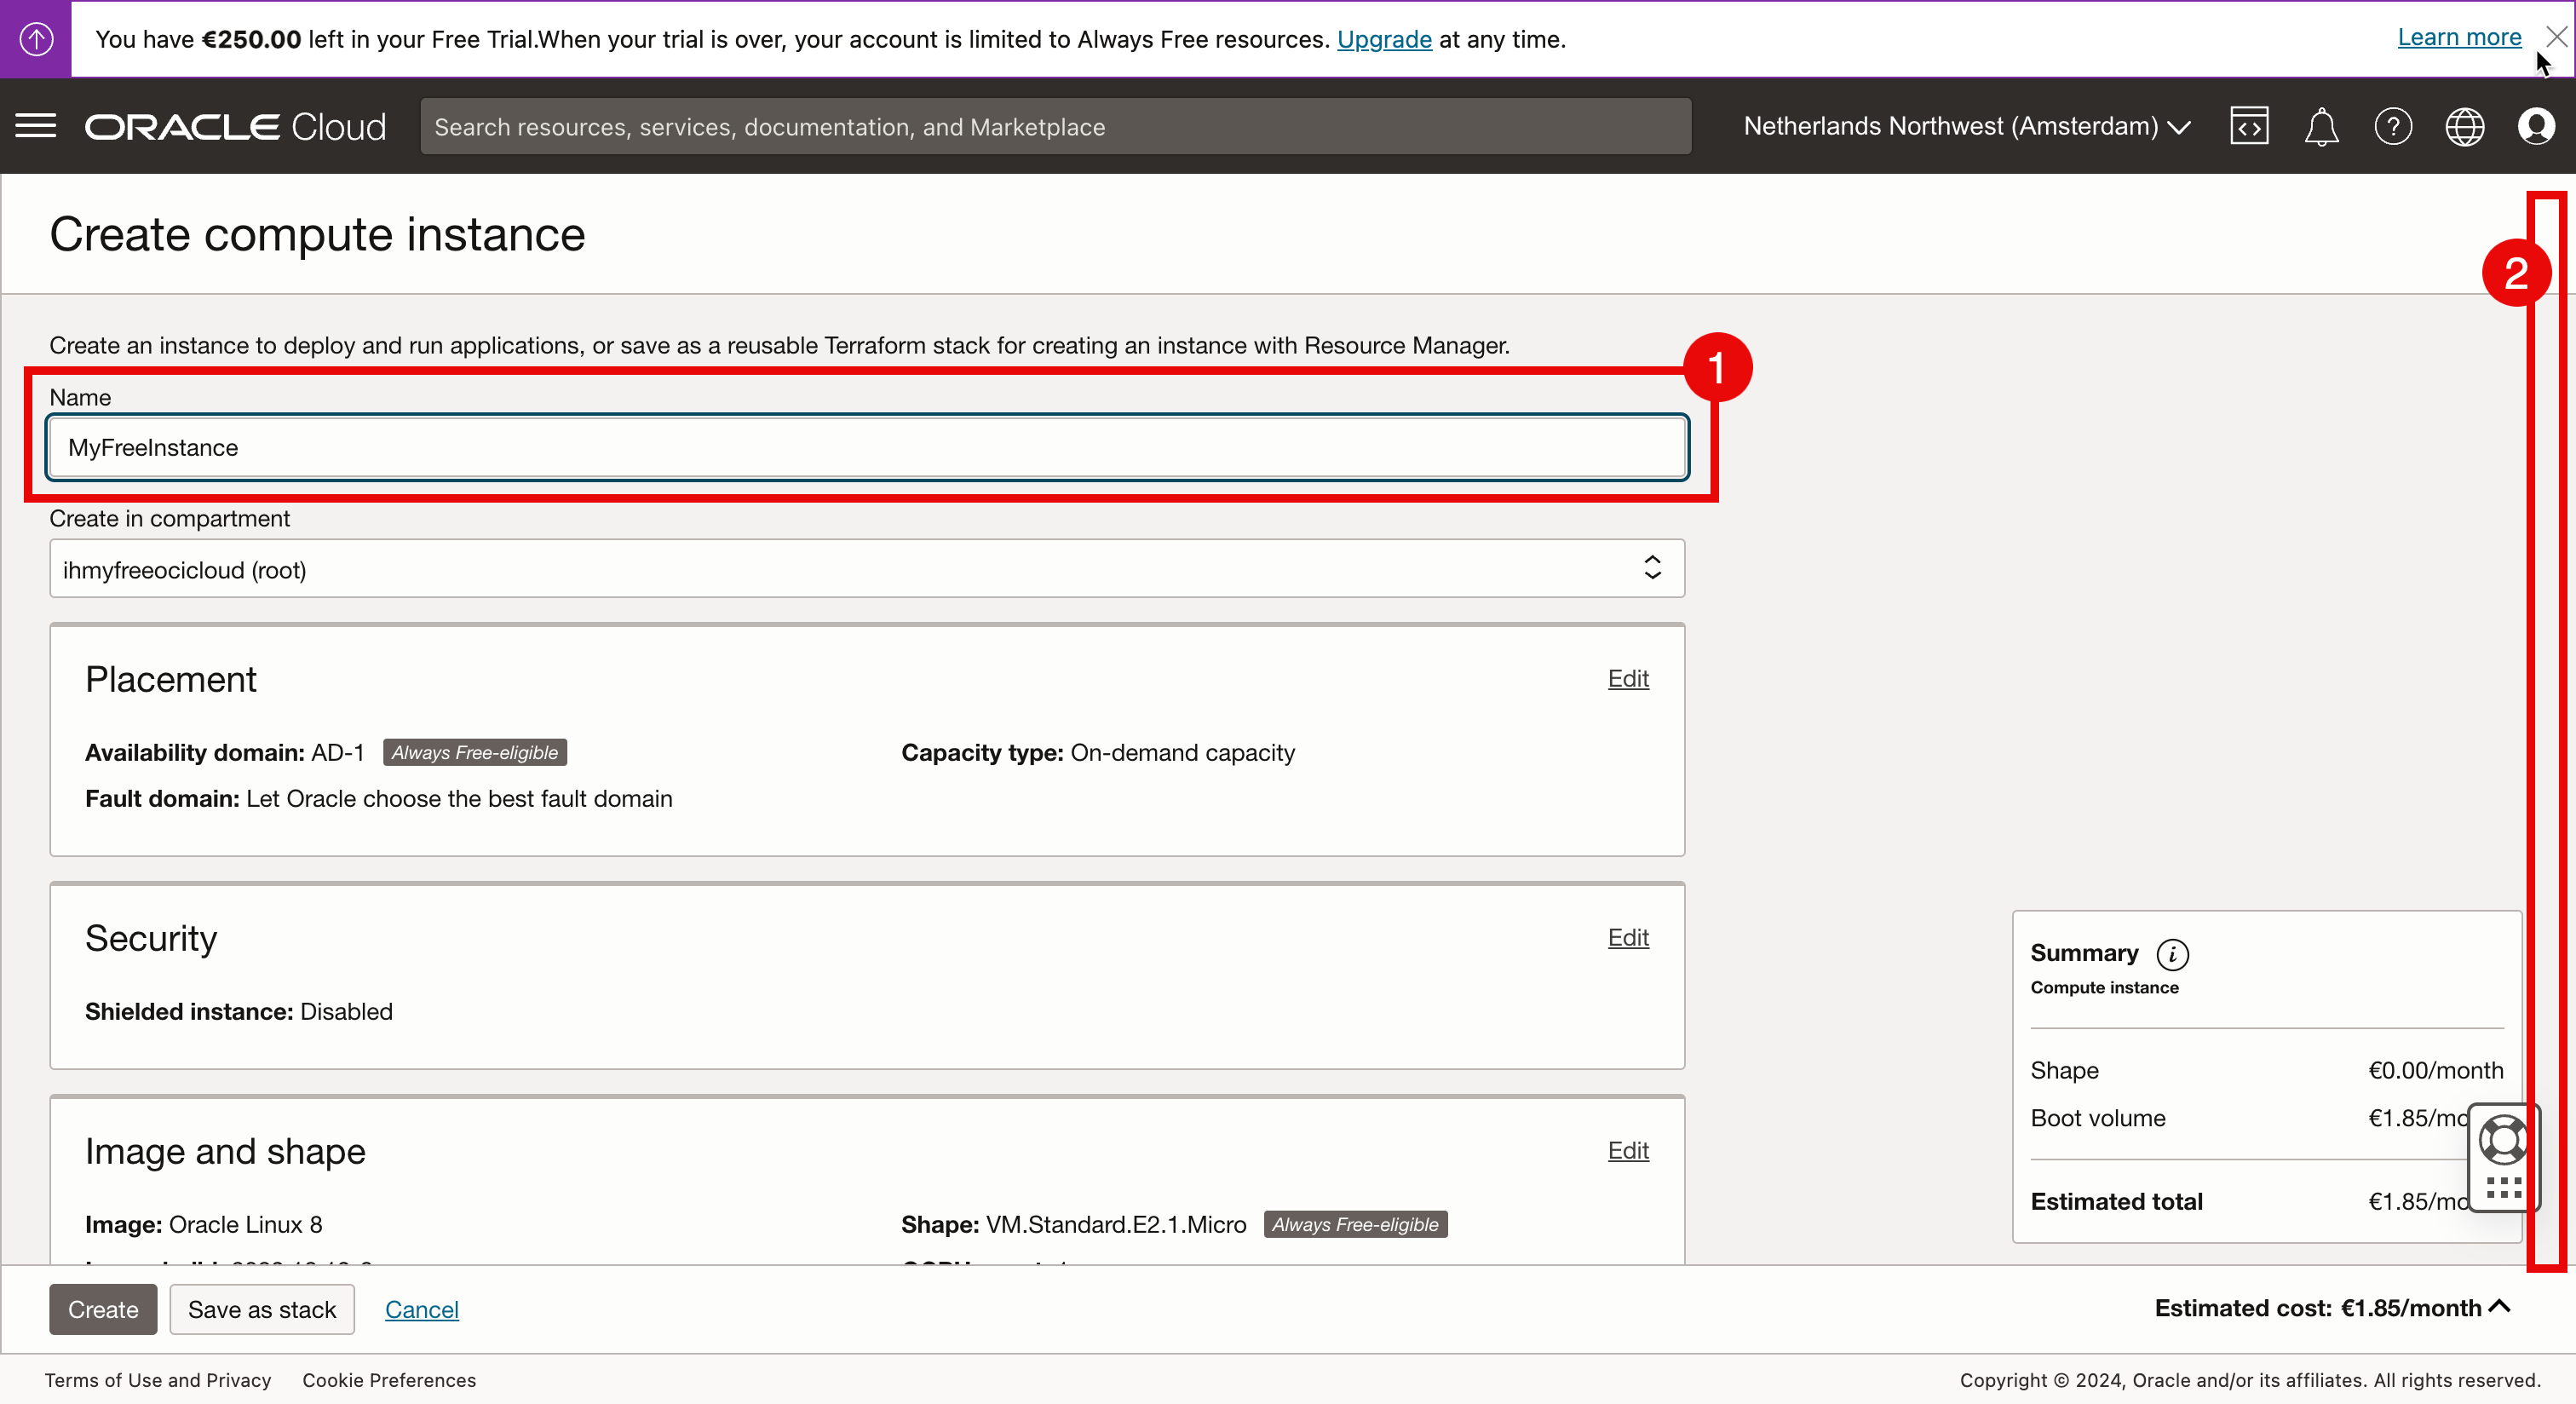The width and height of the screenshot is (2576, 1404).
Task: Edit the Placement section
Action: click(x=1627, y=678)
